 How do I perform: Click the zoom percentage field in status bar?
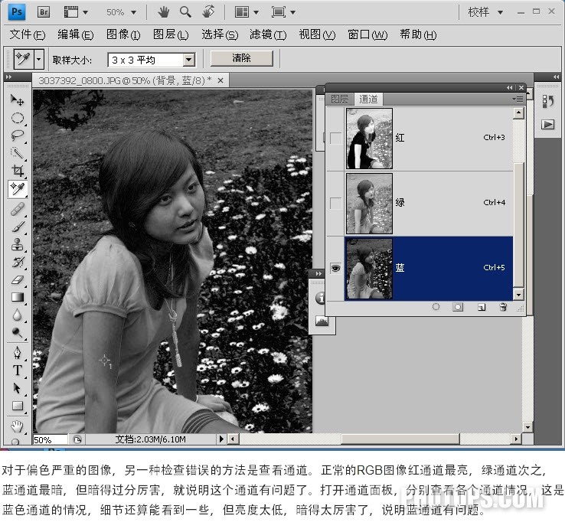point(50,439)
